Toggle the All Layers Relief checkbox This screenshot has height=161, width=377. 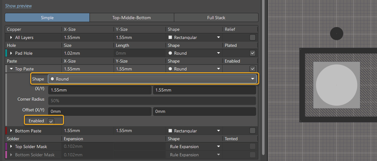252,37
